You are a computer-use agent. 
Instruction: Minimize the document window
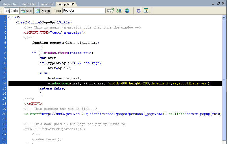coord(213,4)
